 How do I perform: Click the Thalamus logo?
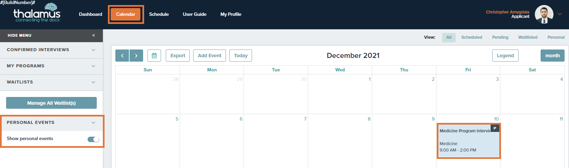coord(37,13)
